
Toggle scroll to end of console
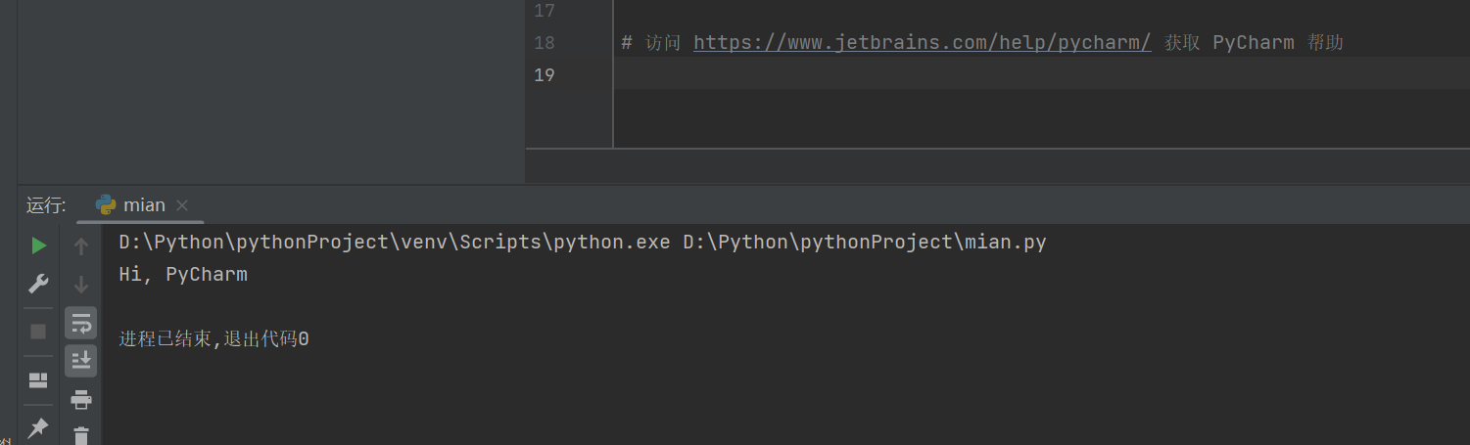tap(81, 360)
